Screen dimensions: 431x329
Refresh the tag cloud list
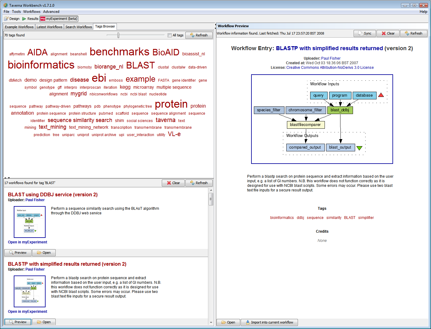(x=199, y=35)
